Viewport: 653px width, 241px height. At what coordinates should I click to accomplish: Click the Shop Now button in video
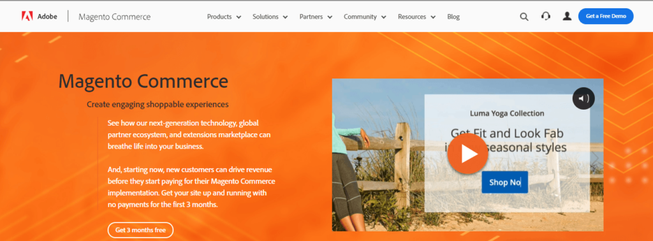coord(505,182)
